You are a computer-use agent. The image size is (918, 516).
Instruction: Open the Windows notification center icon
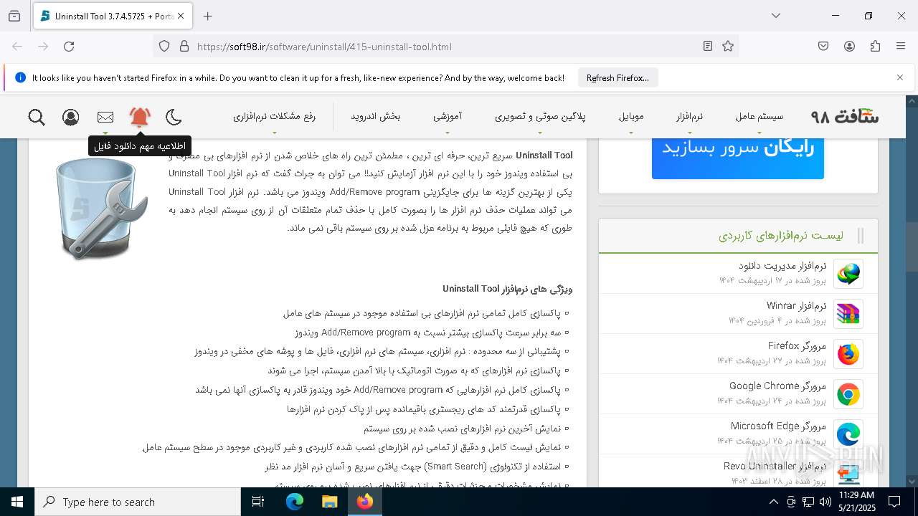[x=894, y=502]
